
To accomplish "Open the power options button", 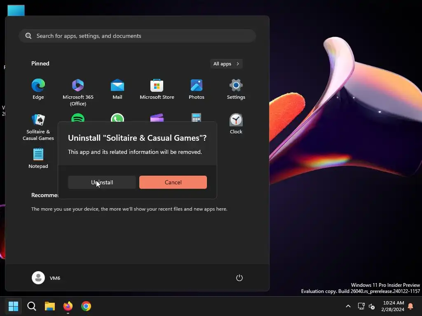I will click(239, 278).
